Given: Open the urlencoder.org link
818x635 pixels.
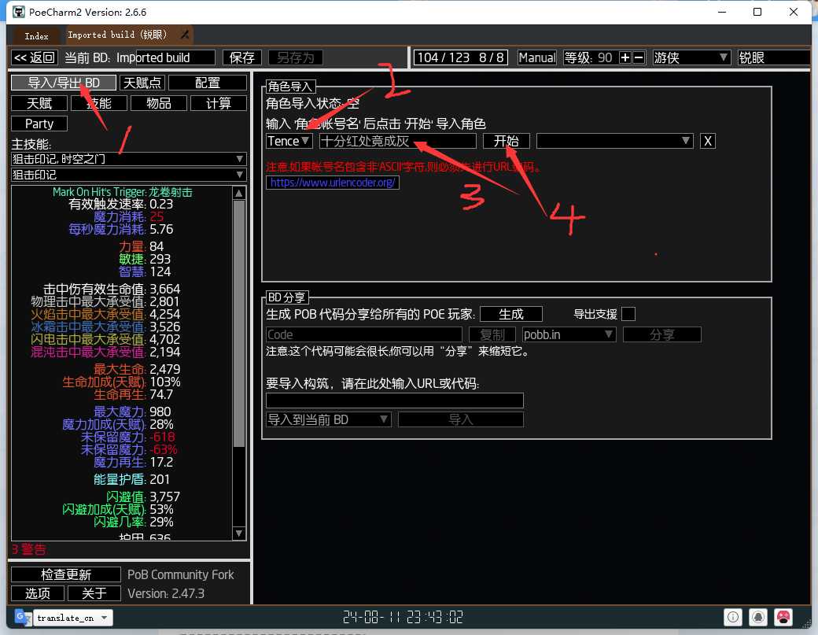Looking at the screenshot, I should tap(332, 182).
